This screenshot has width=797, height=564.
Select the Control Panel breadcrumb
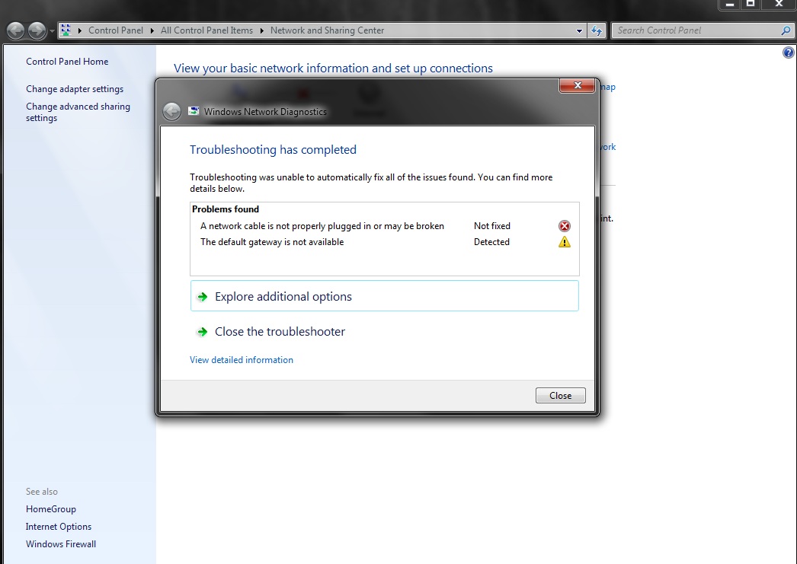(116, 30)
